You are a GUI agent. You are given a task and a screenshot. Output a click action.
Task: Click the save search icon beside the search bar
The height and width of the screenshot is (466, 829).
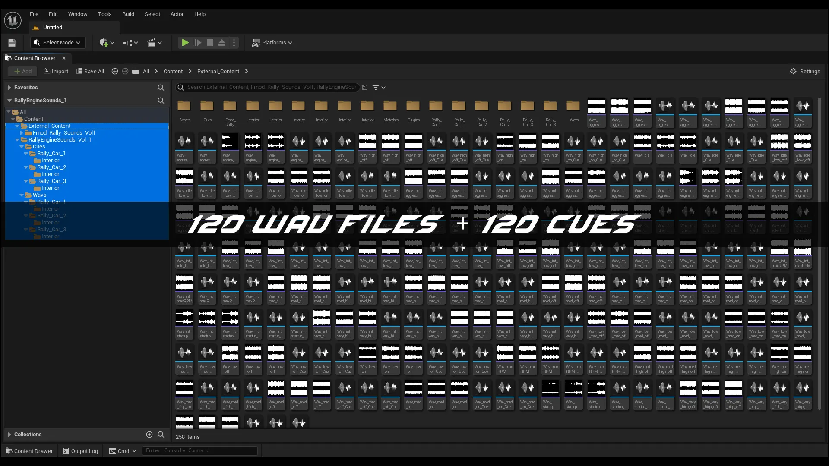point(364,88)
